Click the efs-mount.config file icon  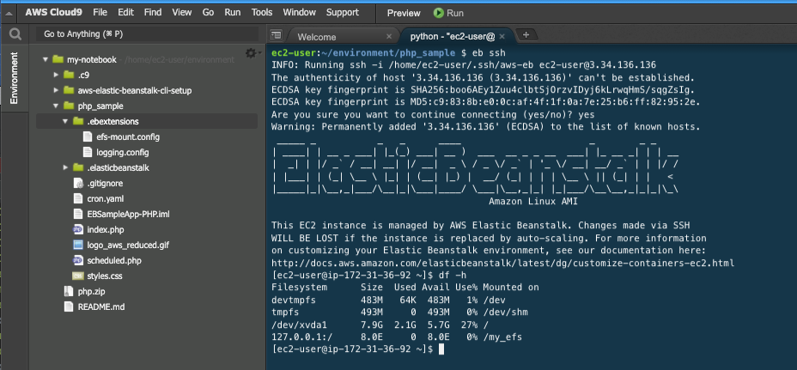pyautogui.click(x=87, y=136)
